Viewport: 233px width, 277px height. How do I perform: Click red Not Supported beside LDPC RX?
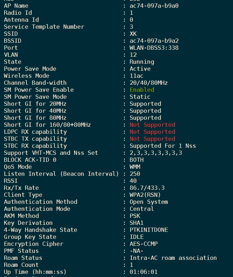click(x=152, y=132)
